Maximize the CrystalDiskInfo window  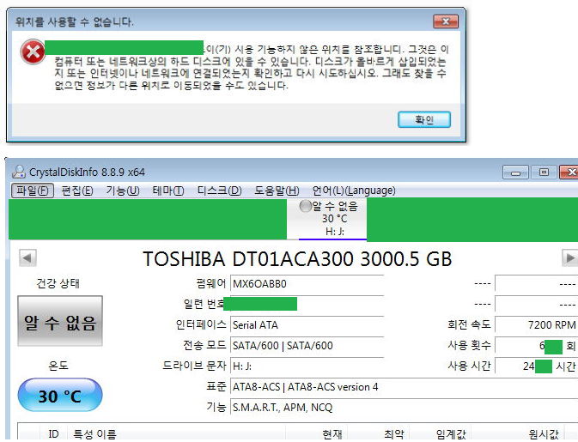[x=544, y=172]
